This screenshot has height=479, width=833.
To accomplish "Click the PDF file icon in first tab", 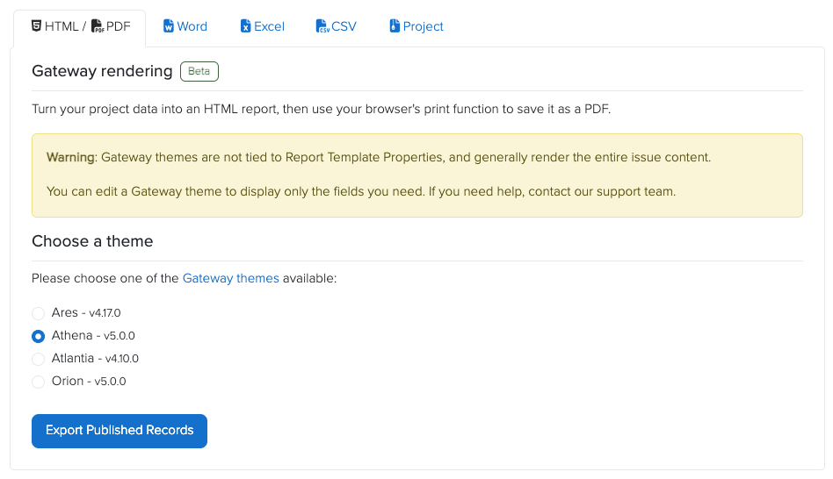I will (x=98, y=26).
